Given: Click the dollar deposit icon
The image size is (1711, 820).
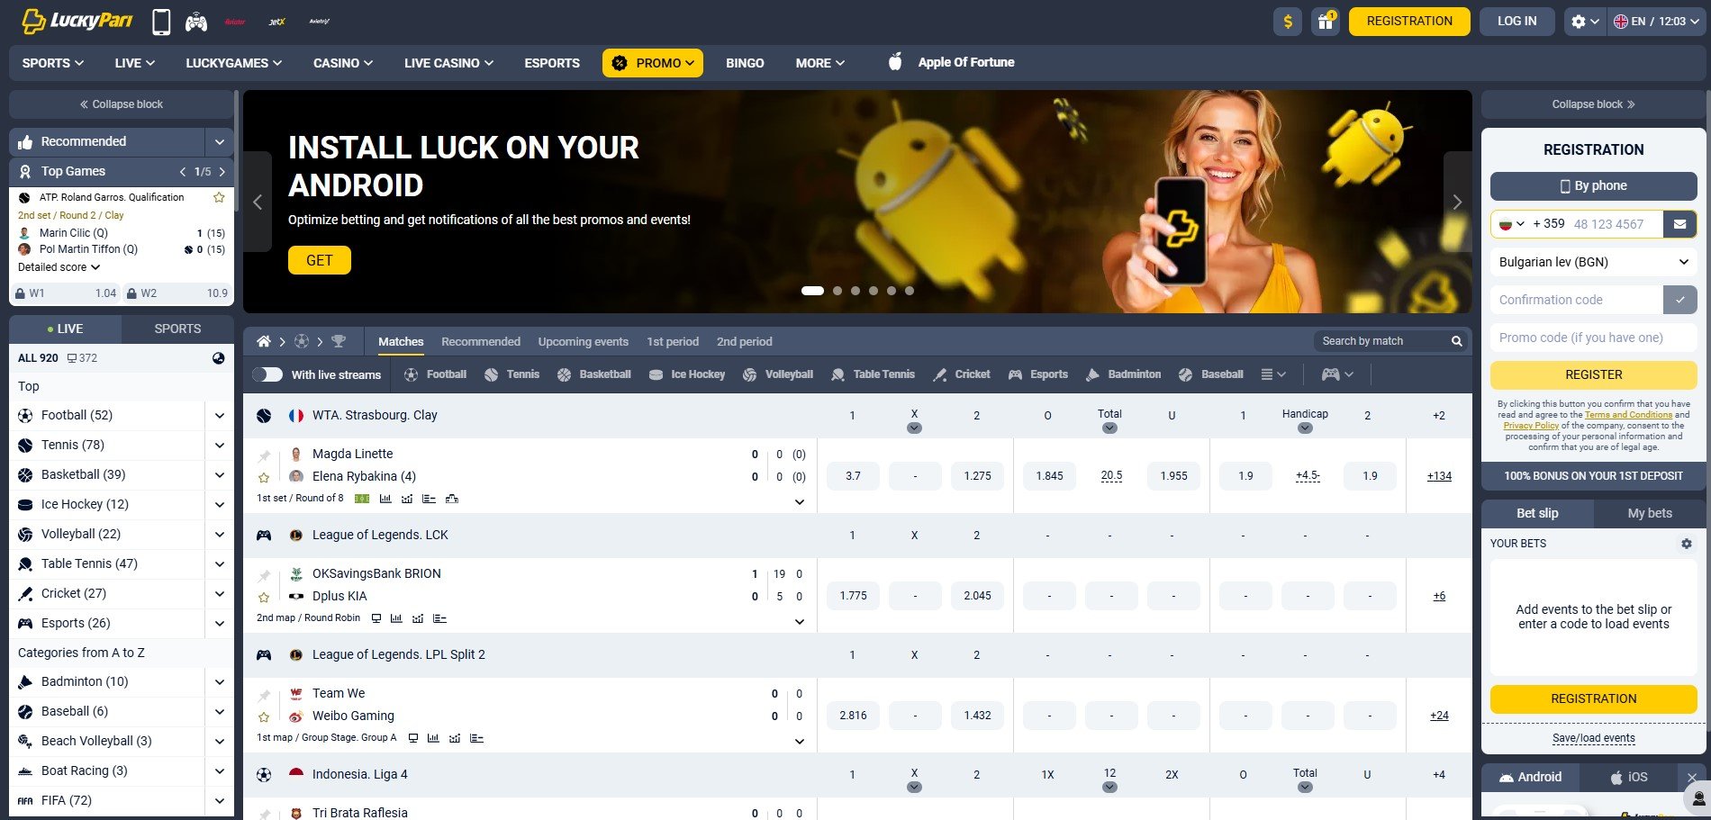Looking at the screenshot, I should click(x=1288, y=22).
